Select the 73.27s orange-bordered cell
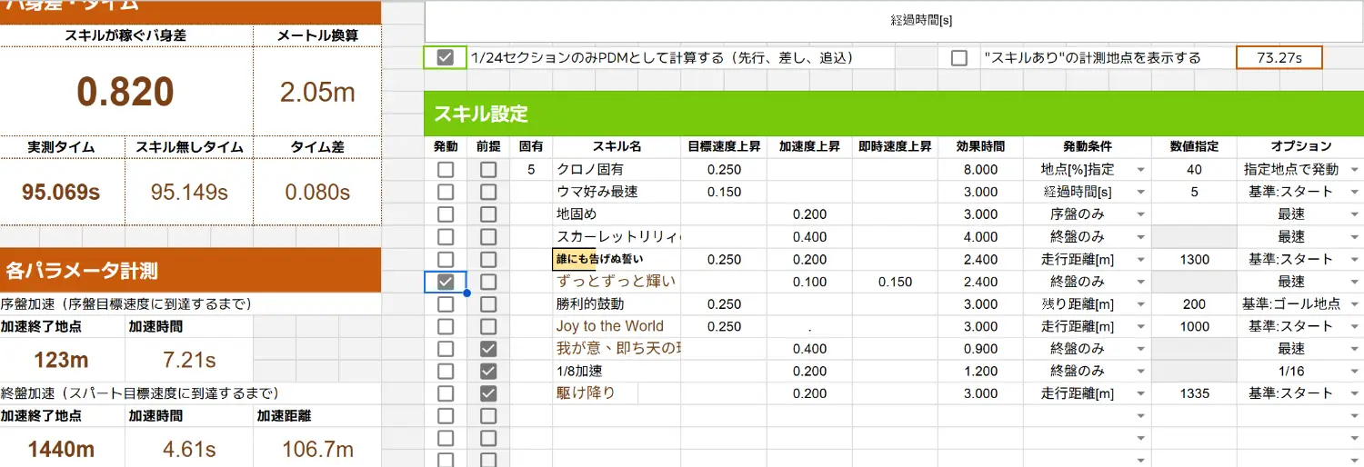1364x467 pixels. click(1279, 58)
